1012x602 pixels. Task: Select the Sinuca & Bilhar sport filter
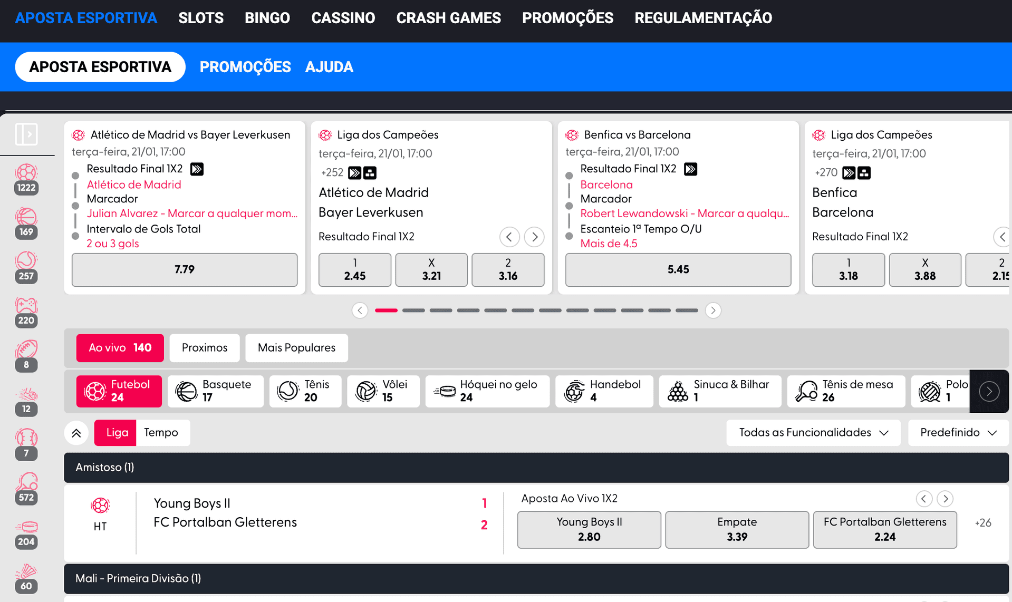[x=720, y=391]
